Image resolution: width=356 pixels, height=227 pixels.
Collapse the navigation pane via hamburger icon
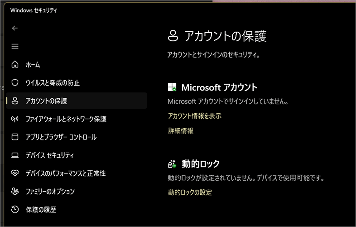point(15,46)
